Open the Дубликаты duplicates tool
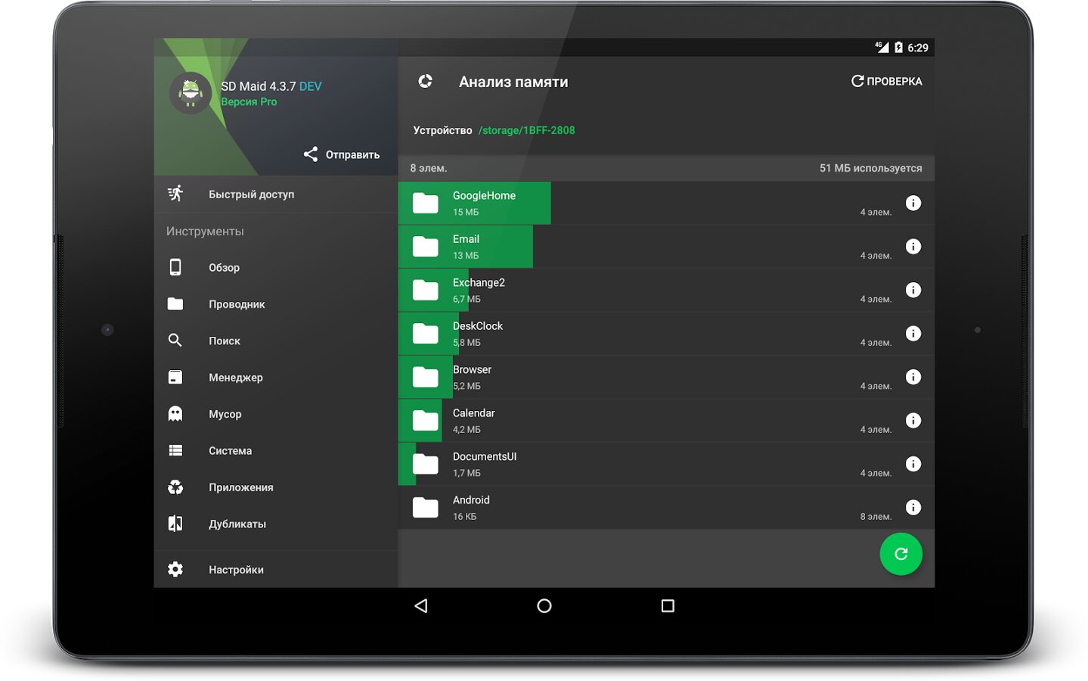This screenshot has width=1088, height=681. (276, 524)
